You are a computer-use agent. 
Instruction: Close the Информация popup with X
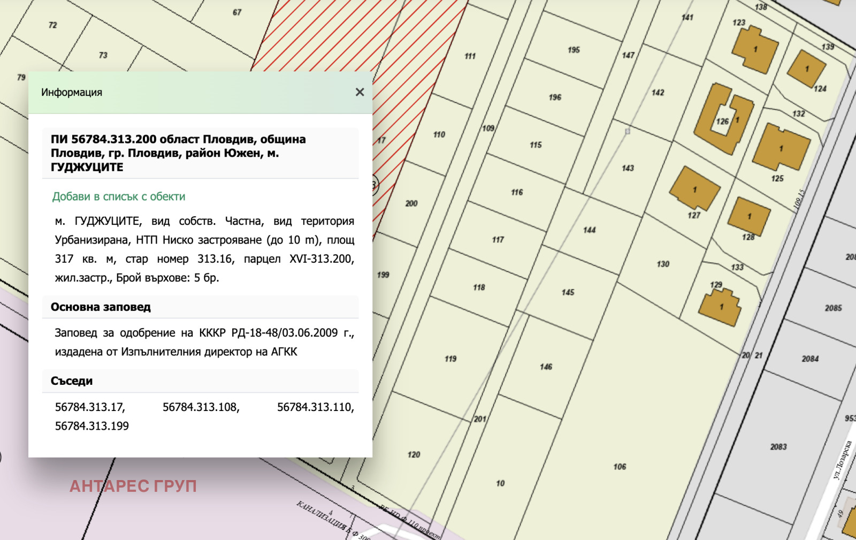(x=360, y=92)
